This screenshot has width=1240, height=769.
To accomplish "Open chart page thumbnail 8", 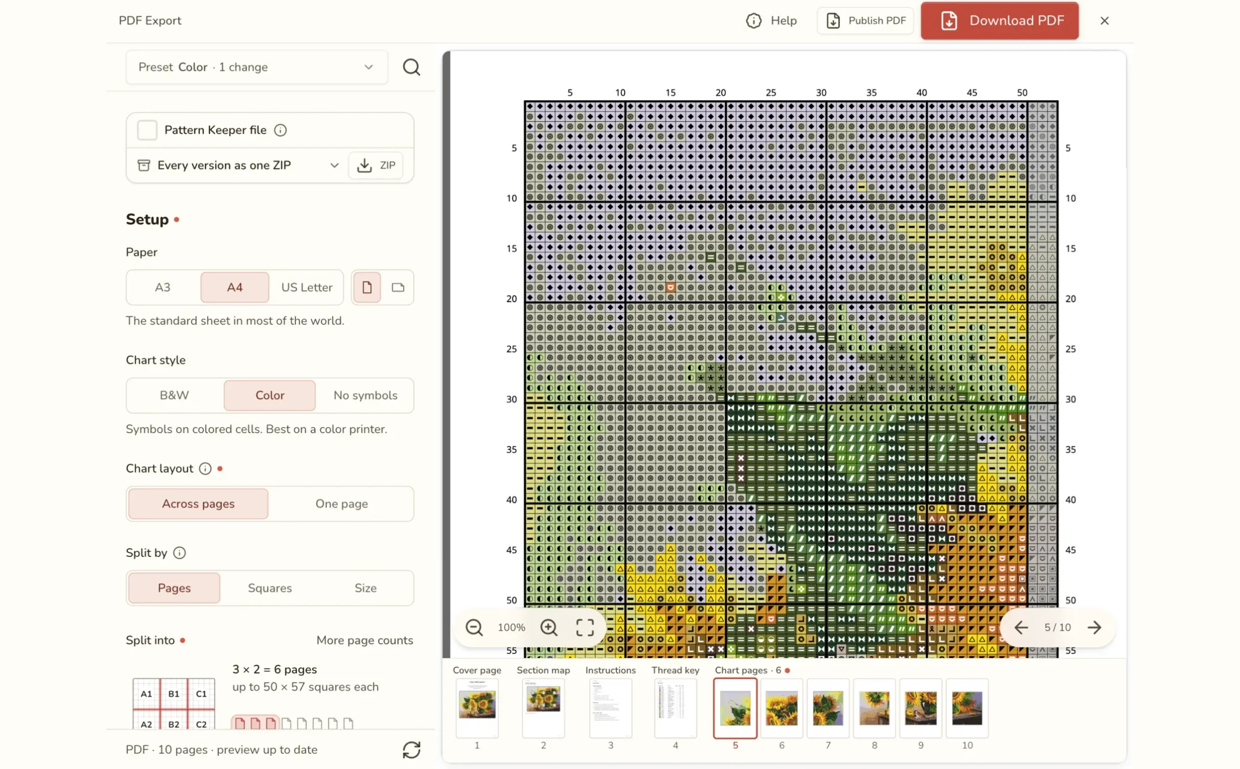I will (874, 708).
